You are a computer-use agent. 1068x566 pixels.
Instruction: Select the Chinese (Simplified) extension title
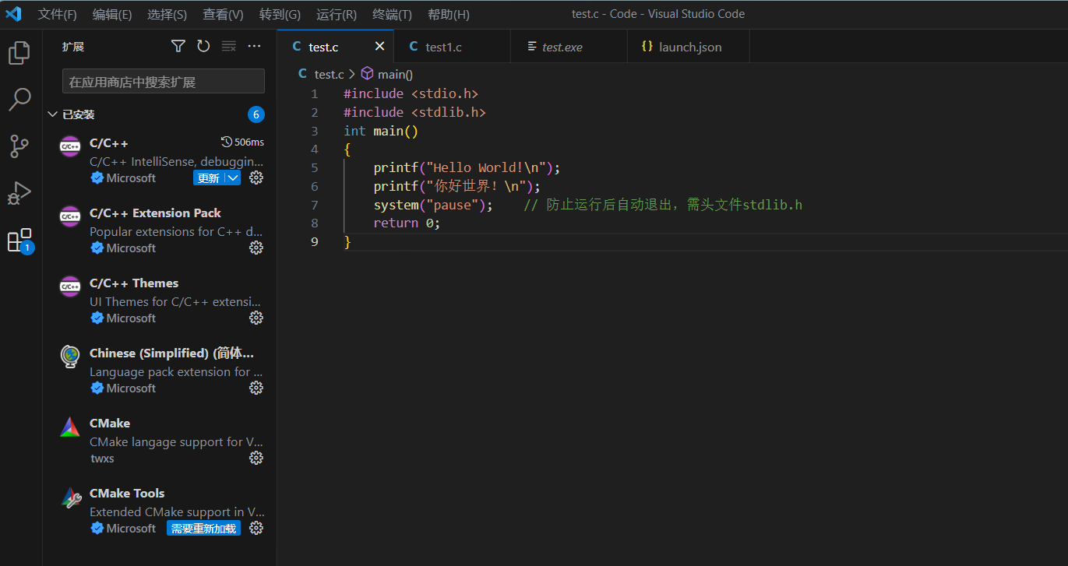click(x=171, y=353)
